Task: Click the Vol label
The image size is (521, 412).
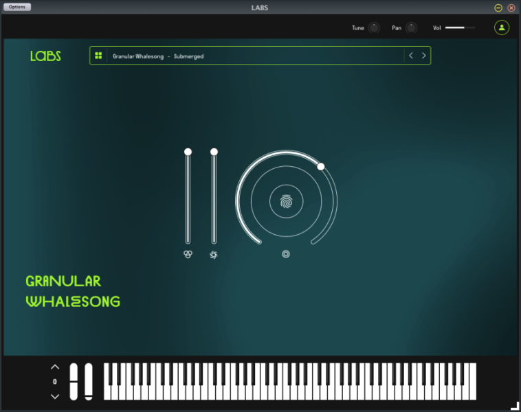Action: (x=436, y=28)
